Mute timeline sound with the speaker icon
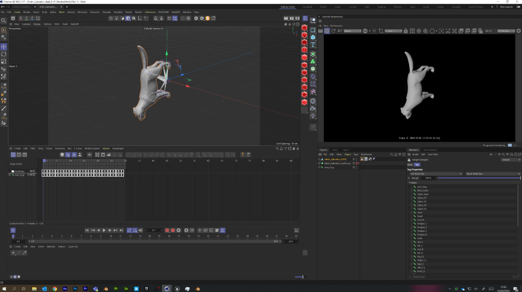Image resolution: width=522 pixels, height=292 pixels. coord(140,230)
